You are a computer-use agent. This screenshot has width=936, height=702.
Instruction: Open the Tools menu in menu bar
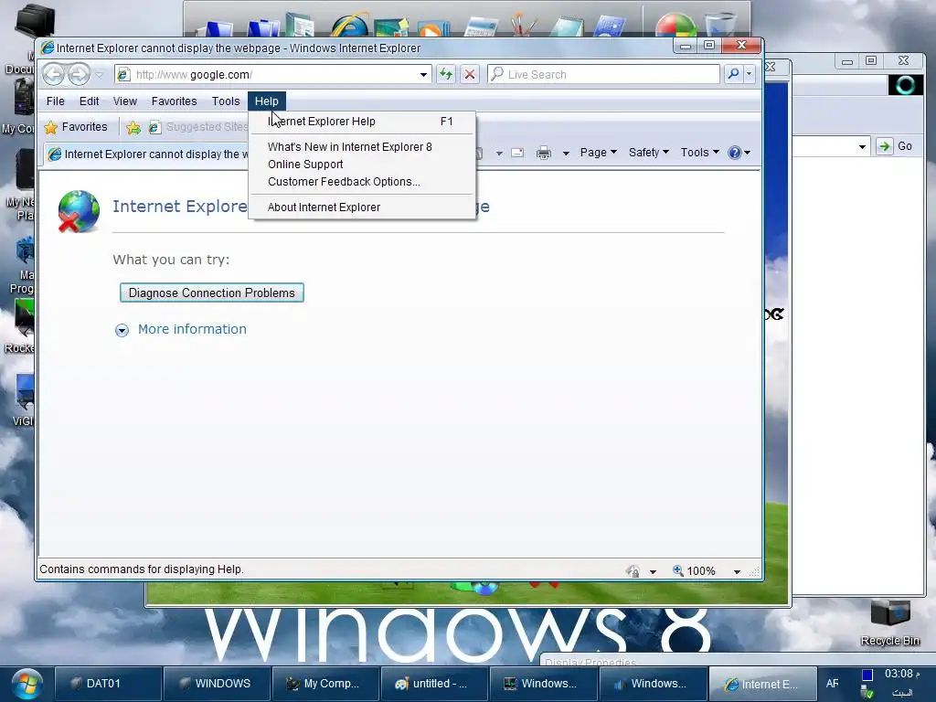(x=226, y=101)
